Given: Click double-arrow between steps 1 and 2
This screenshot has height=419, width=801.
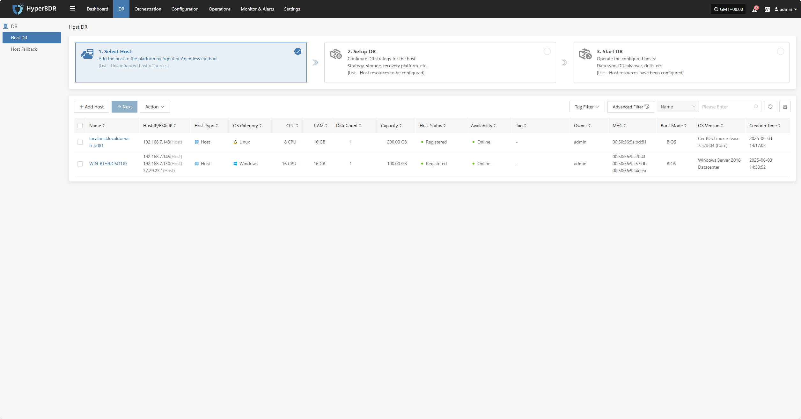Looking at the screenshot, I should (x=316, y=62).
